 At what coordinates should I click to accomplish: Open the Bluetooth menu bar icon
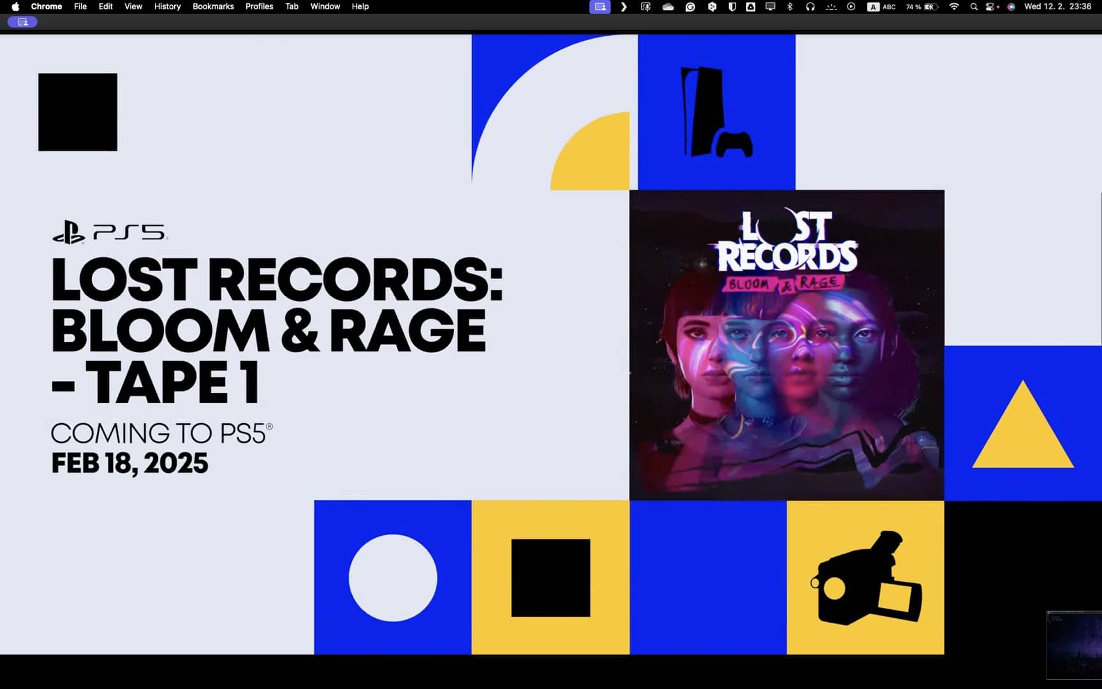pos(790,6)
